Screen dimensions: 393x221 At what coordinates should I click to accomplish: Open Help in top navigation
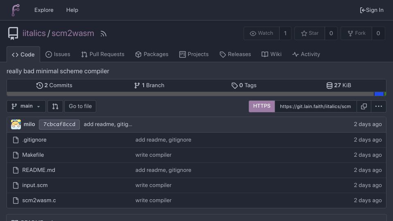point(72,10)
